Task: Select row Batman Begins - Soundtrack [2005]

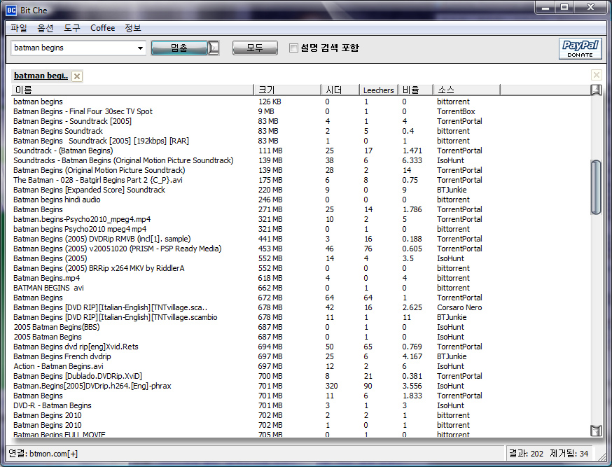Action: click(301, 121)
